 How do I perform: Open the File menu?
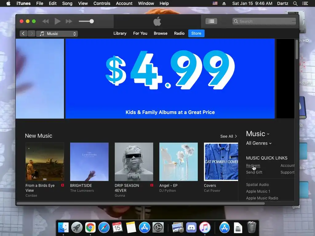[x=40, y=3]
